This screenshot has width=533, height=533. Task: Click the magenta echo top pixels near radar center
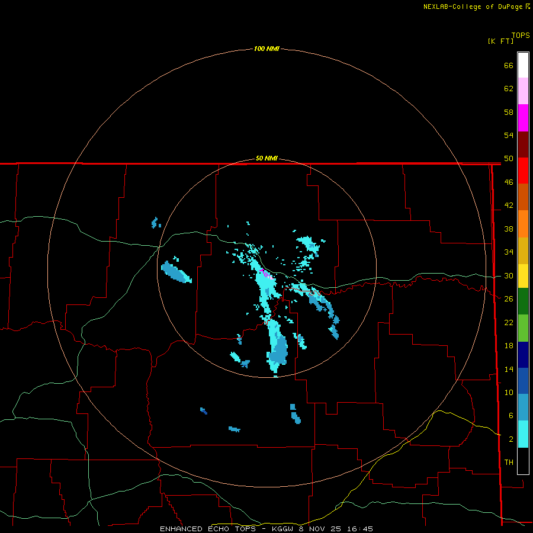pyautogui.click(x=265, y=274)
